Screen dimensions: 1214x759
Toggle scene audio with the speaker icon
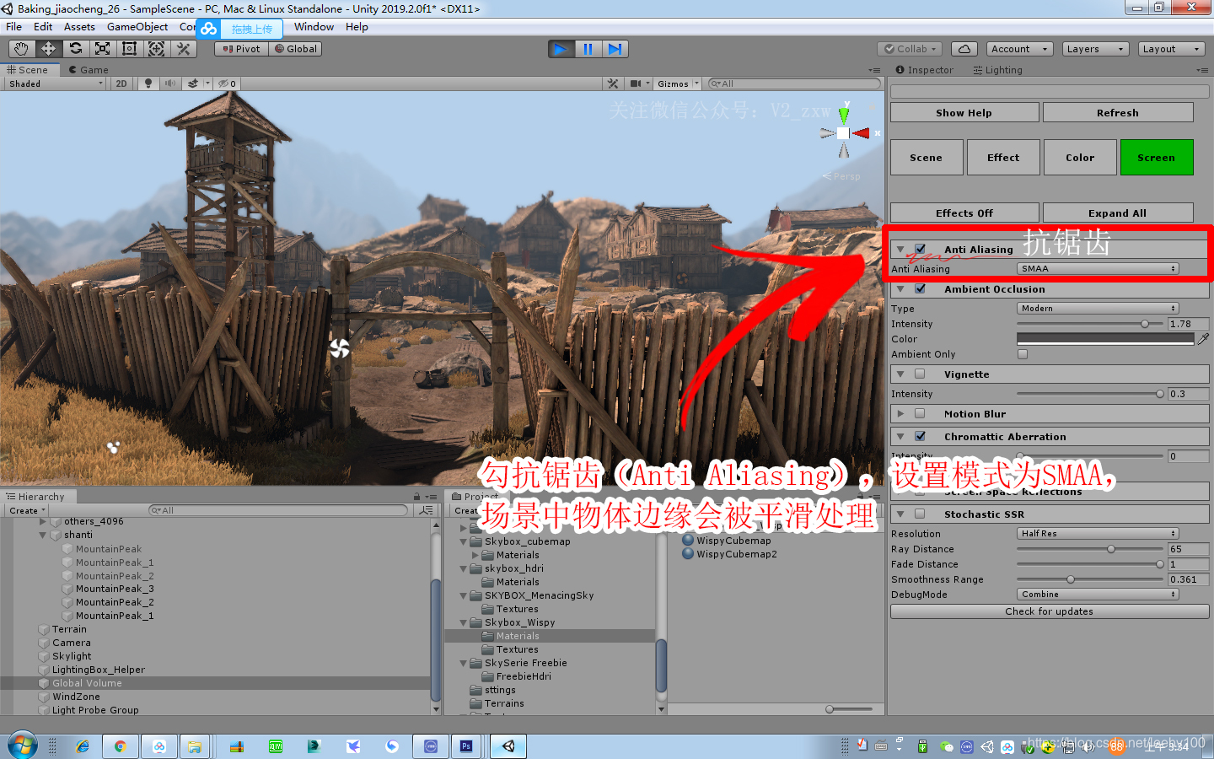point(170,83)
